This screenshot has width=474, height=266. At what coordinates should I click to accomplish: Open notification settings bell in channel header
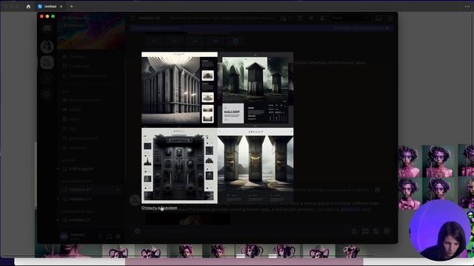[x=300, y=18]
